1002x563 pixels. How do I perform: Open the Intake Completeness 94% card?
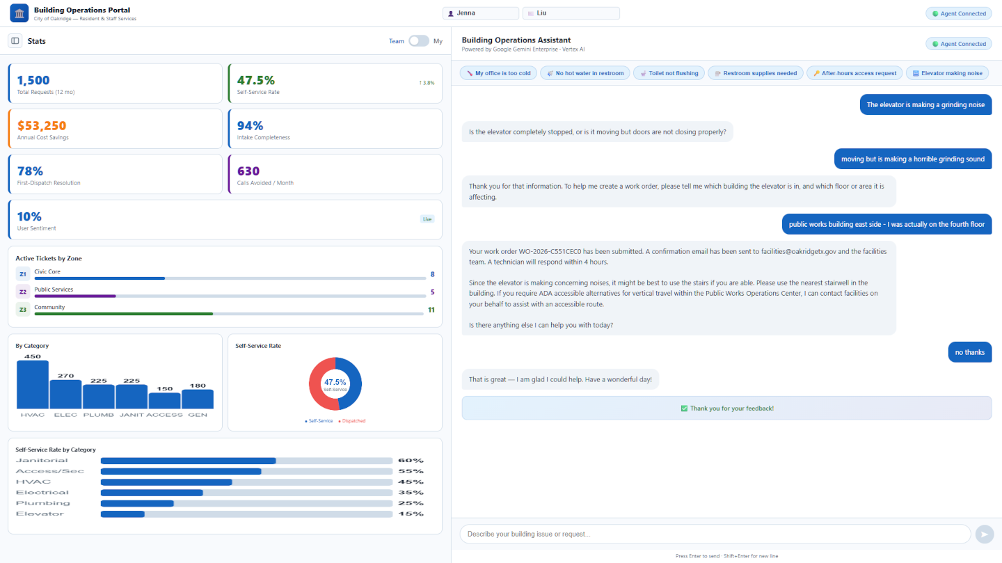click(x=335, y=129)
